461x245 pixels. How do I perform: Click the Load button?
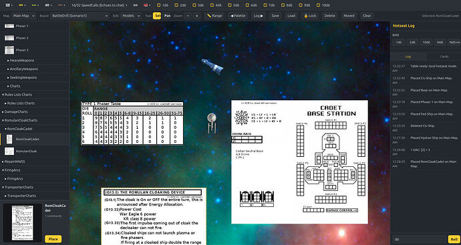tap(291, 15)
